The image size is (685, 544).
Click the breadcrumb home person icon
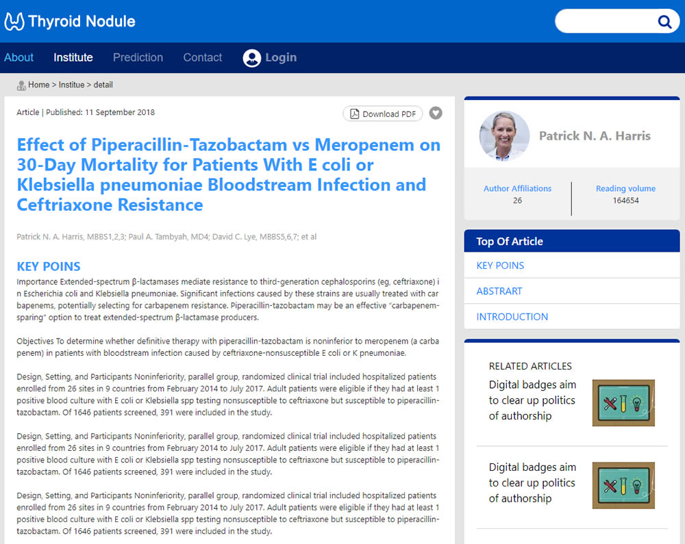[21, 85]
